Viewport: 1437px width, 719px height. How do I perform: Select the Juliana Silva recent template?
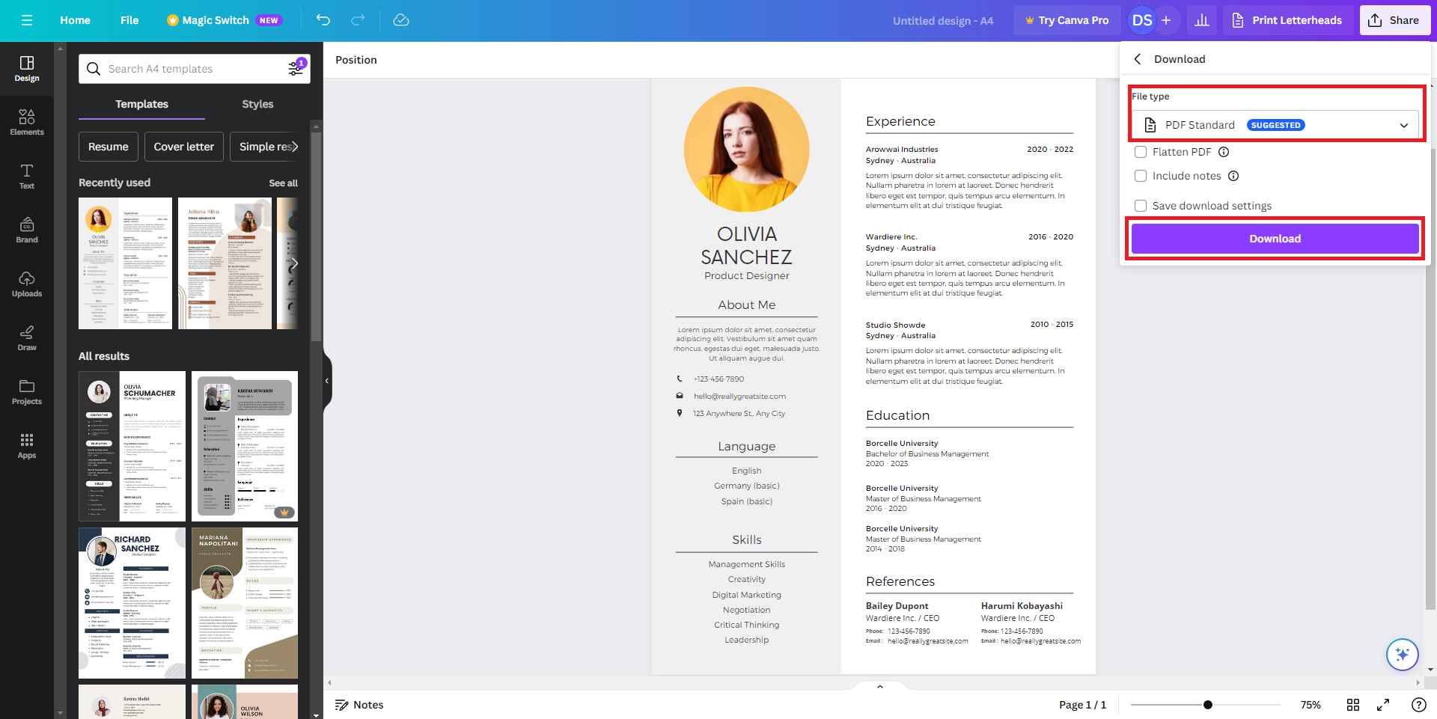225,263
